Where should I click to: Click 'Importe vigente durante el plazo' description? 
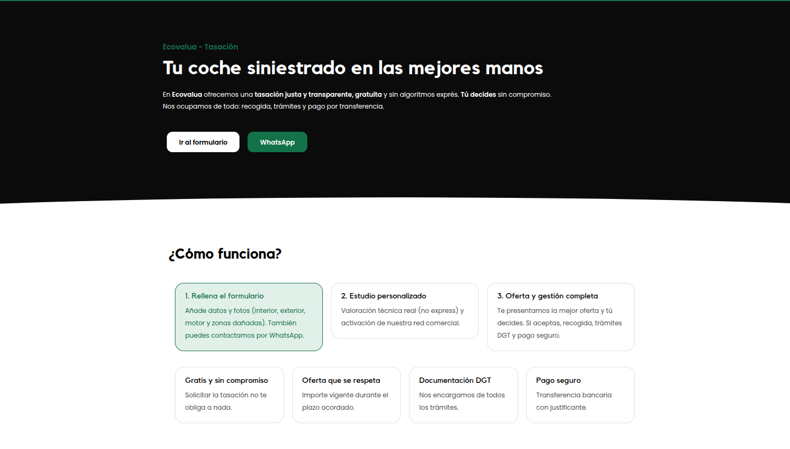point(345,401)
